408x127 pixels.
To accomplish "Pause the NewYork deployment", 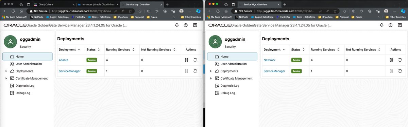I will point(391,60).
